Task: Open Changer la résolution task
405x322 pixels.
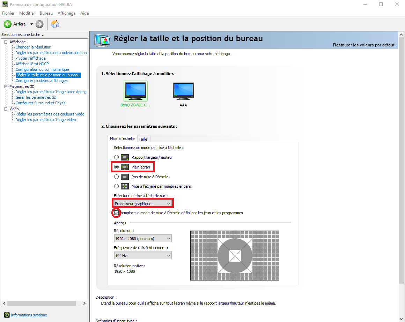Action: pos(33,47)
